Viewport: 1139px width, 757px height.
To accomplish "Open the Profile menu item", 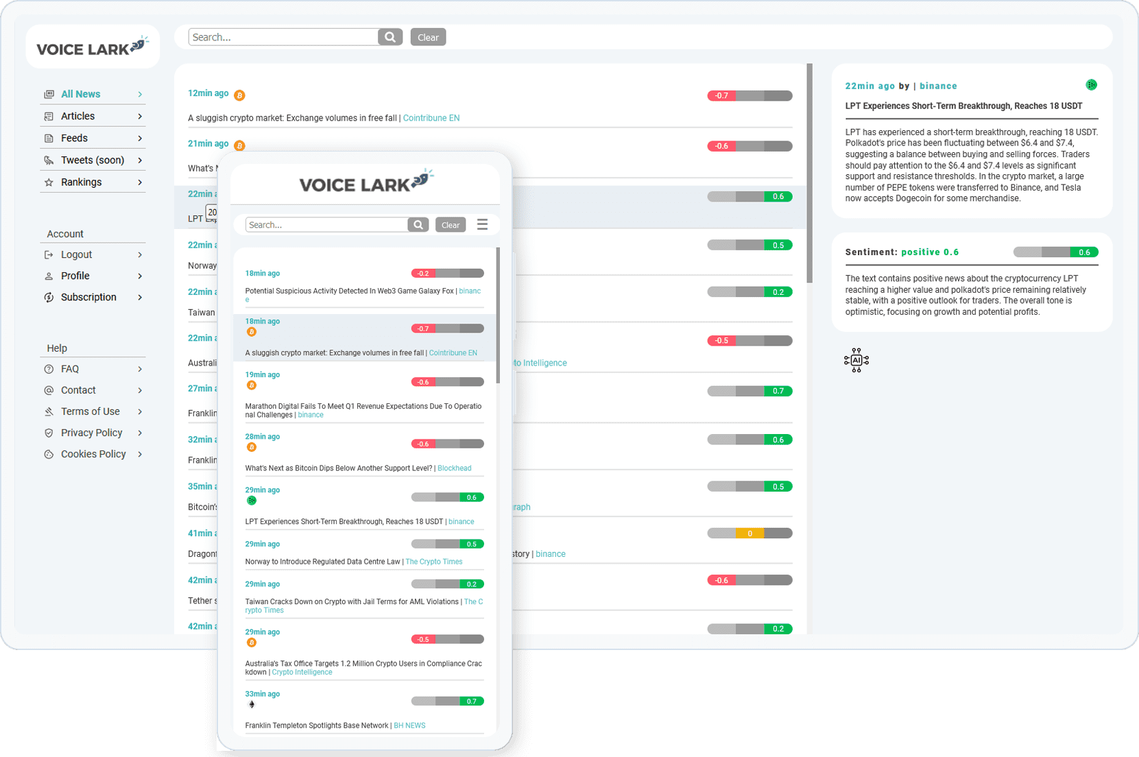I will click(x=75, y=276).
